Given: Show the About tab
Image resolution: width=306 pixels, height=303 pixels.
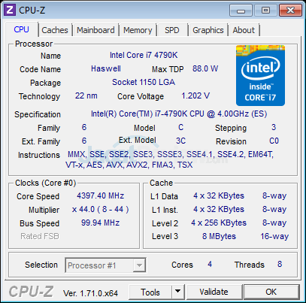Looking at the screenshot, I should pos(244,30).
